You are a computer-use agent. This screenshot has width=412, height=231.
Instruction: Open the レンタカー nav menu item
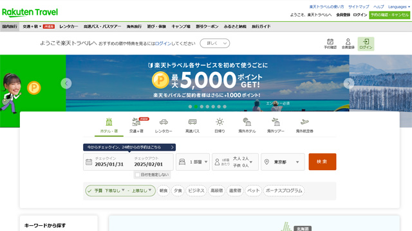point(69,26)
